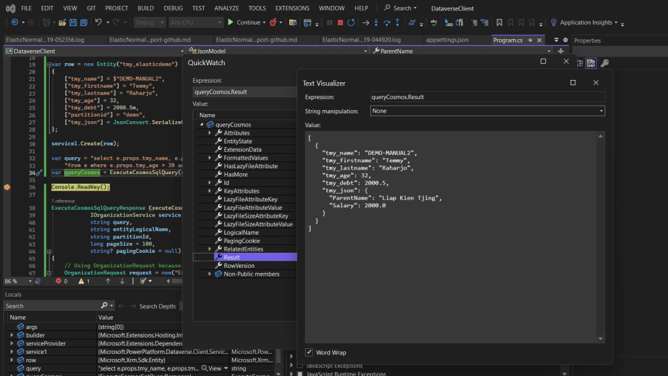Click the Show Next Statement arrow
This screenshot has height=376, width=668.
tap(366, 23)
